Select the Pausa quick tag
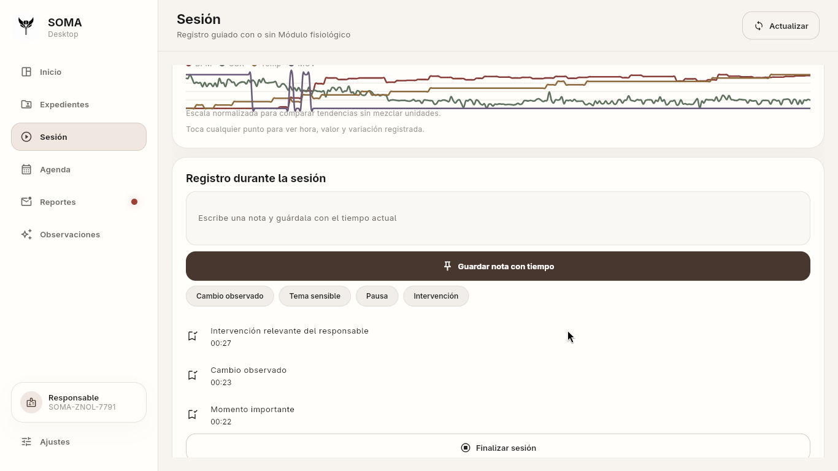Screen dimensions: 838x471 377,296
